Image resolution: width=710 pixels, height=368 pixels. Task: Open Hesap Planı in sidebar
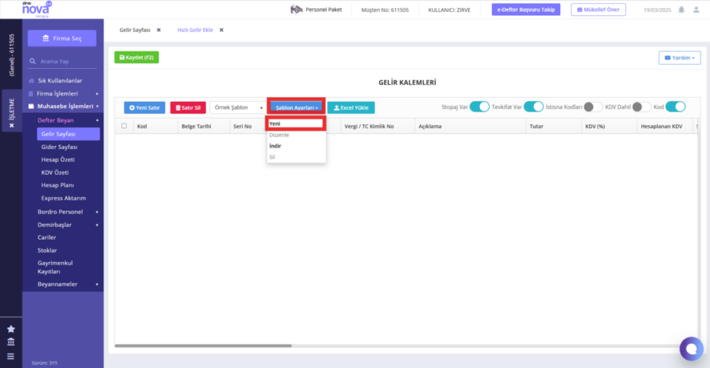[58, 185]
